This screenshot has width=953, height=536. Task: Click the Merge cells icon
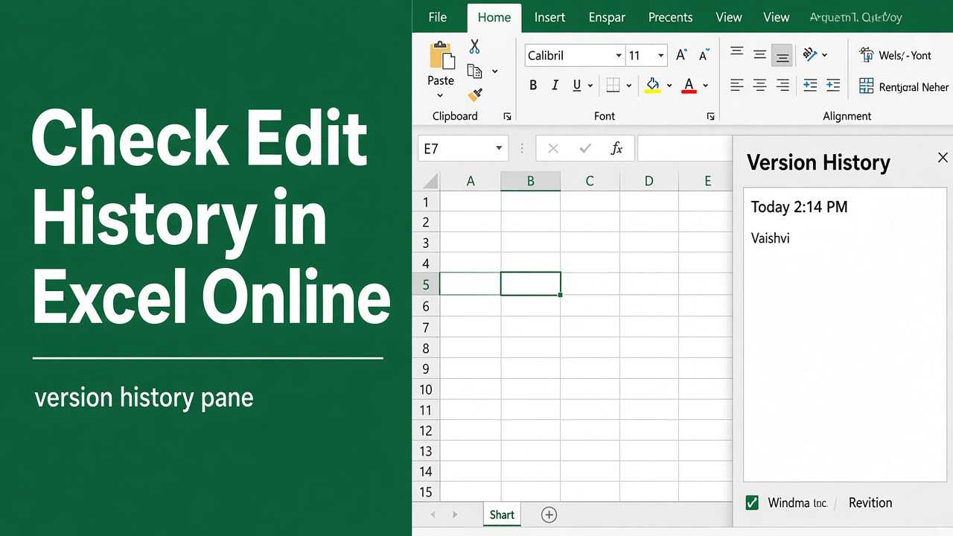(x=866, y=86)
